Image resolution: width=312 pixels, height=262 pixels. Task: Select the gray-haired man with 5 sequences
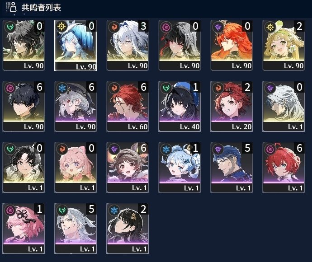76,229
